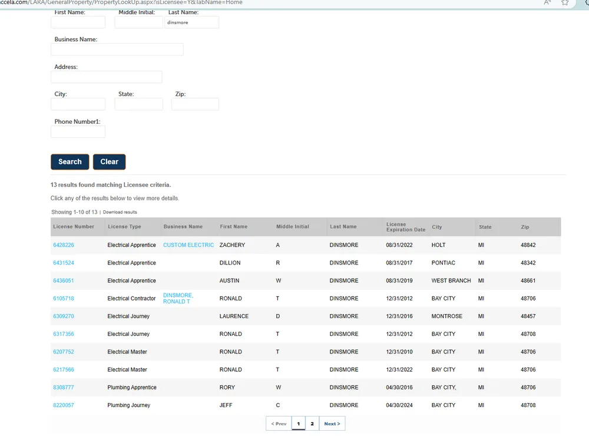589x436 pixels.
Task: Click the Read Aloud icon in address bar
Action: point(547,3)
